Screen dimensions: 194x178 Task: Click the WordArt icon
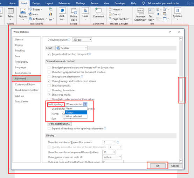point(158,14)
